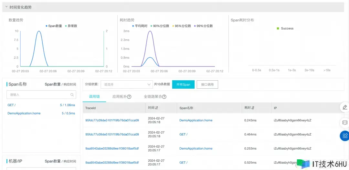Click the help icon next to 应用拓扑
This screenshot has height=170, width=349.
click(x=129, y=96)
